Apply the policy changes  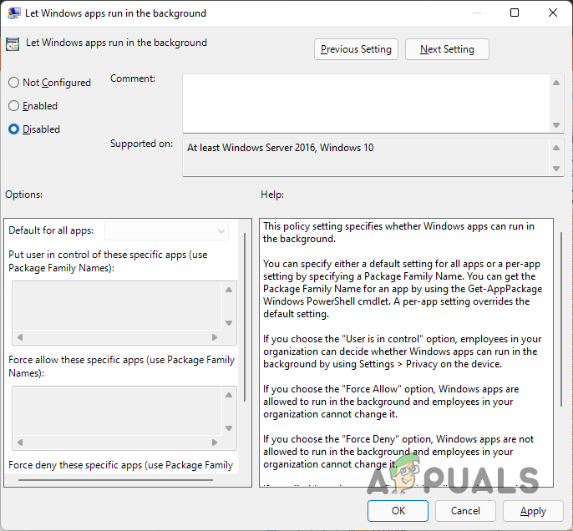click(x=533, y=511)
